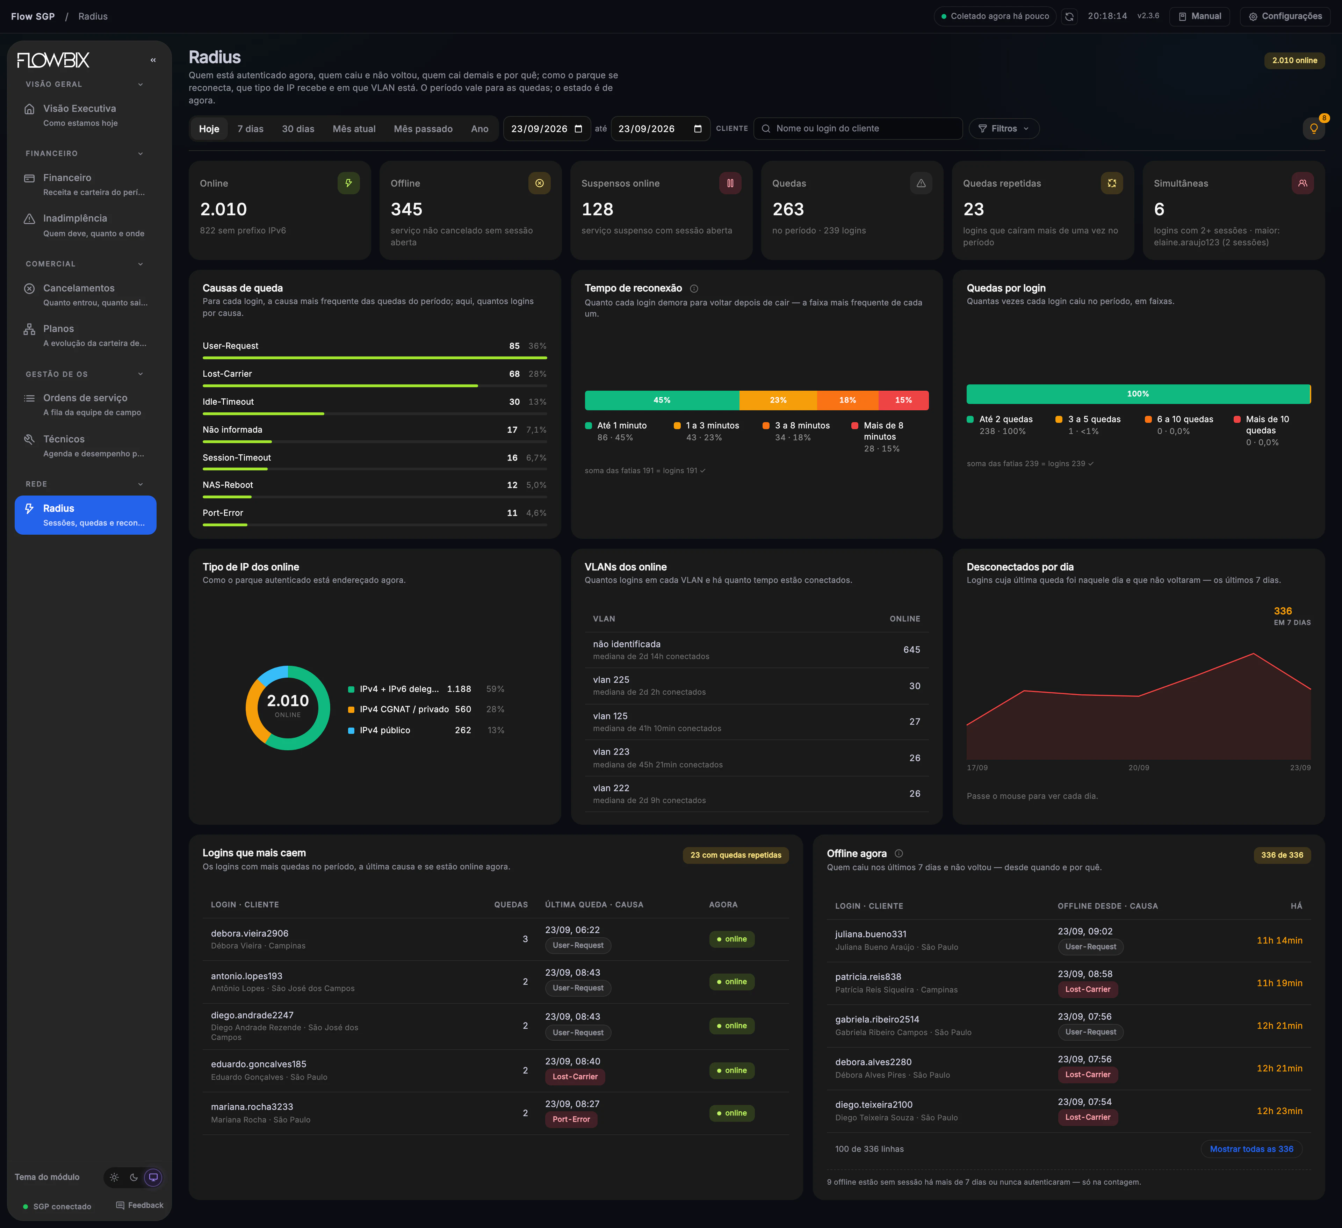Select the Mês passado period tab
Viewport: 1342px width, 1228px height.
point(423,129)
